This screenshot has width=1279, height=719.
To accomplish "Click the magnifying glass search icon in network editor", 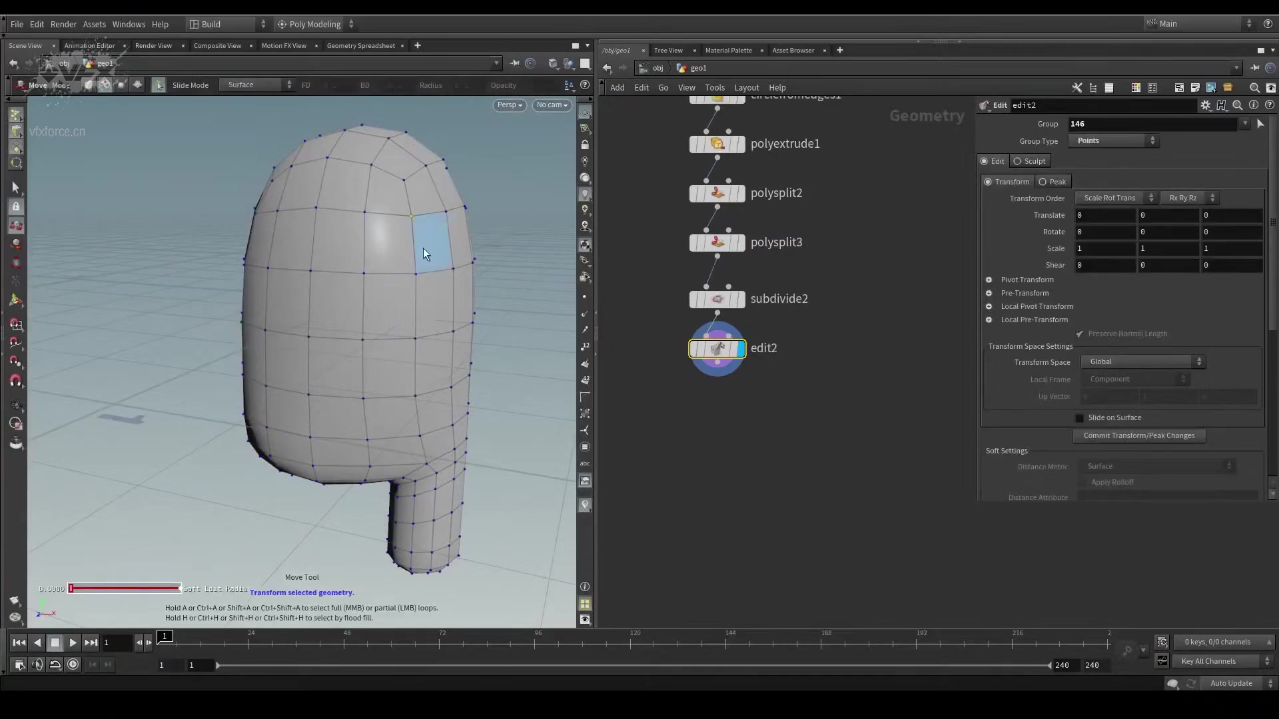I will [x=1254, y=87].
